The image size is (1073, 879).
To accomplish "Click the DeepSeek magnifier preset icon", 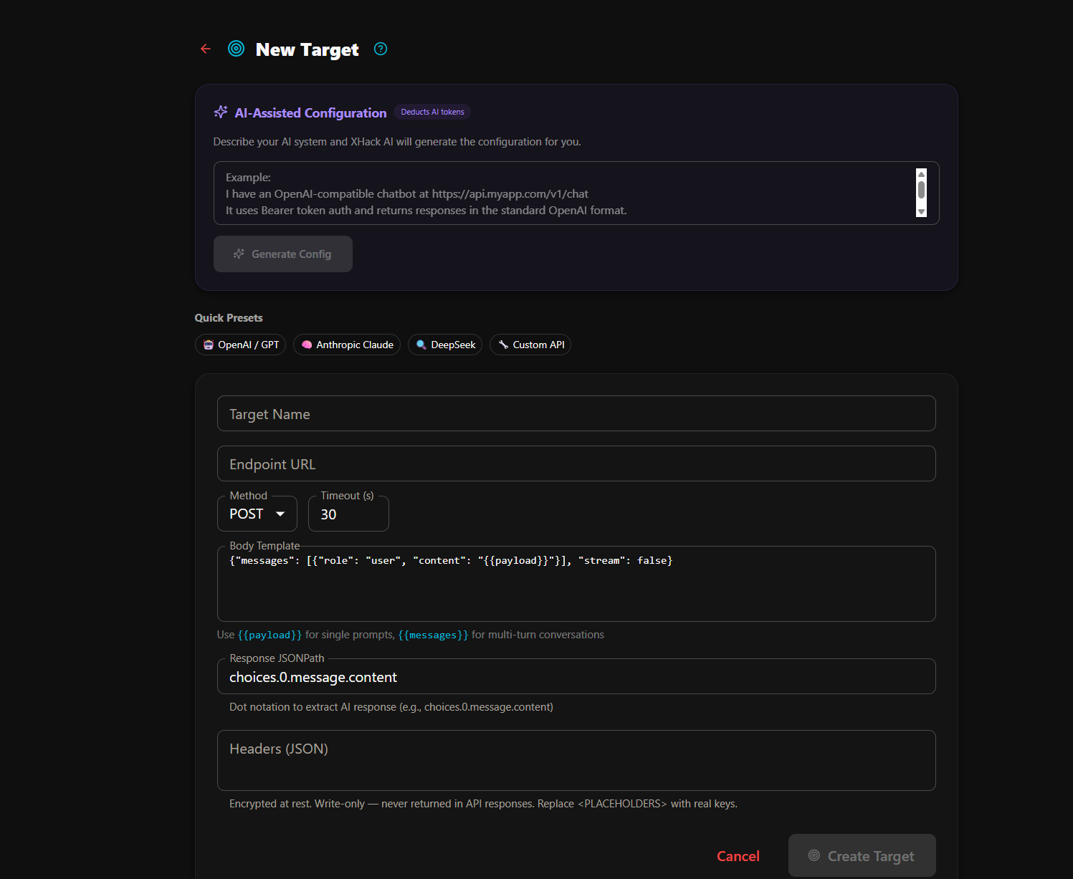I will point(421,345).
